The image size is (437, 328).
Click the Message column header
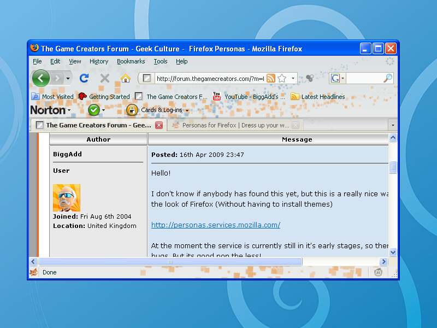coord(297,139)
